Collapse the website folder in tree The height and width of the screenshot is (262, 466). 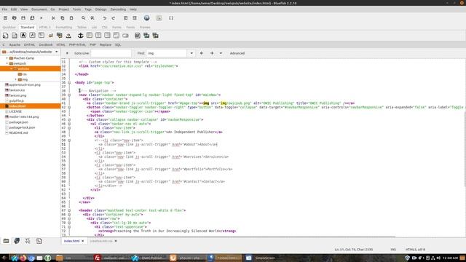tap(12, 69)
